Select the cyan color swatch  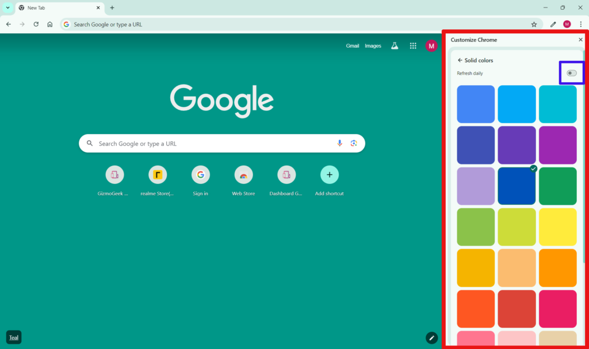[x=557, y=104]
